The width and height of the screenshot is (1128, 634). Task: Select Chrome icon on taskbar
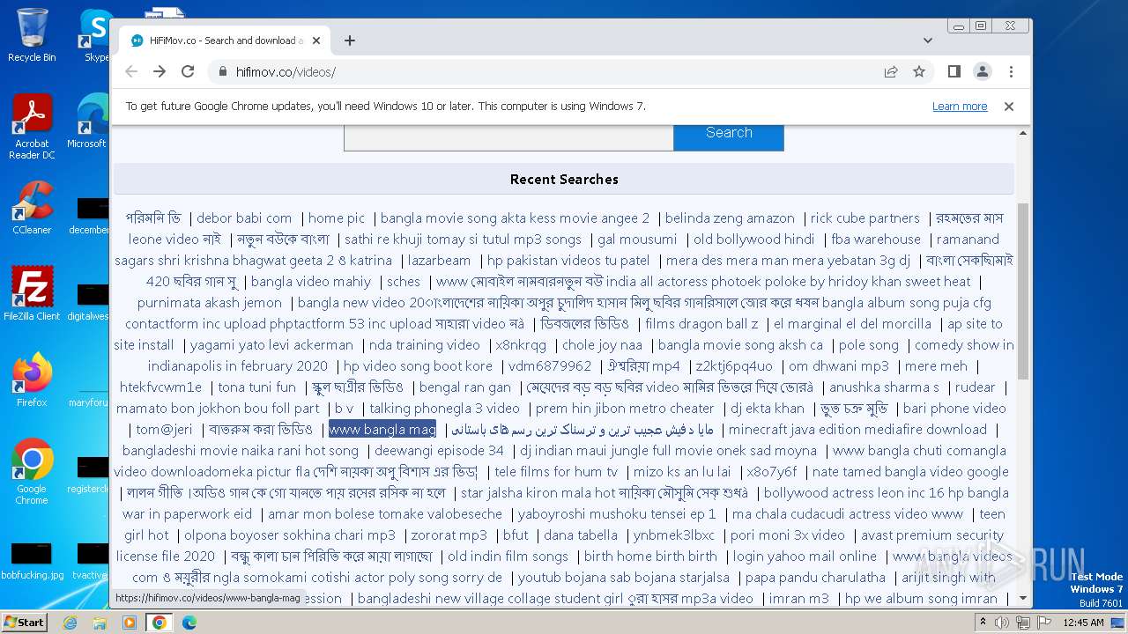tap(160, 623)
